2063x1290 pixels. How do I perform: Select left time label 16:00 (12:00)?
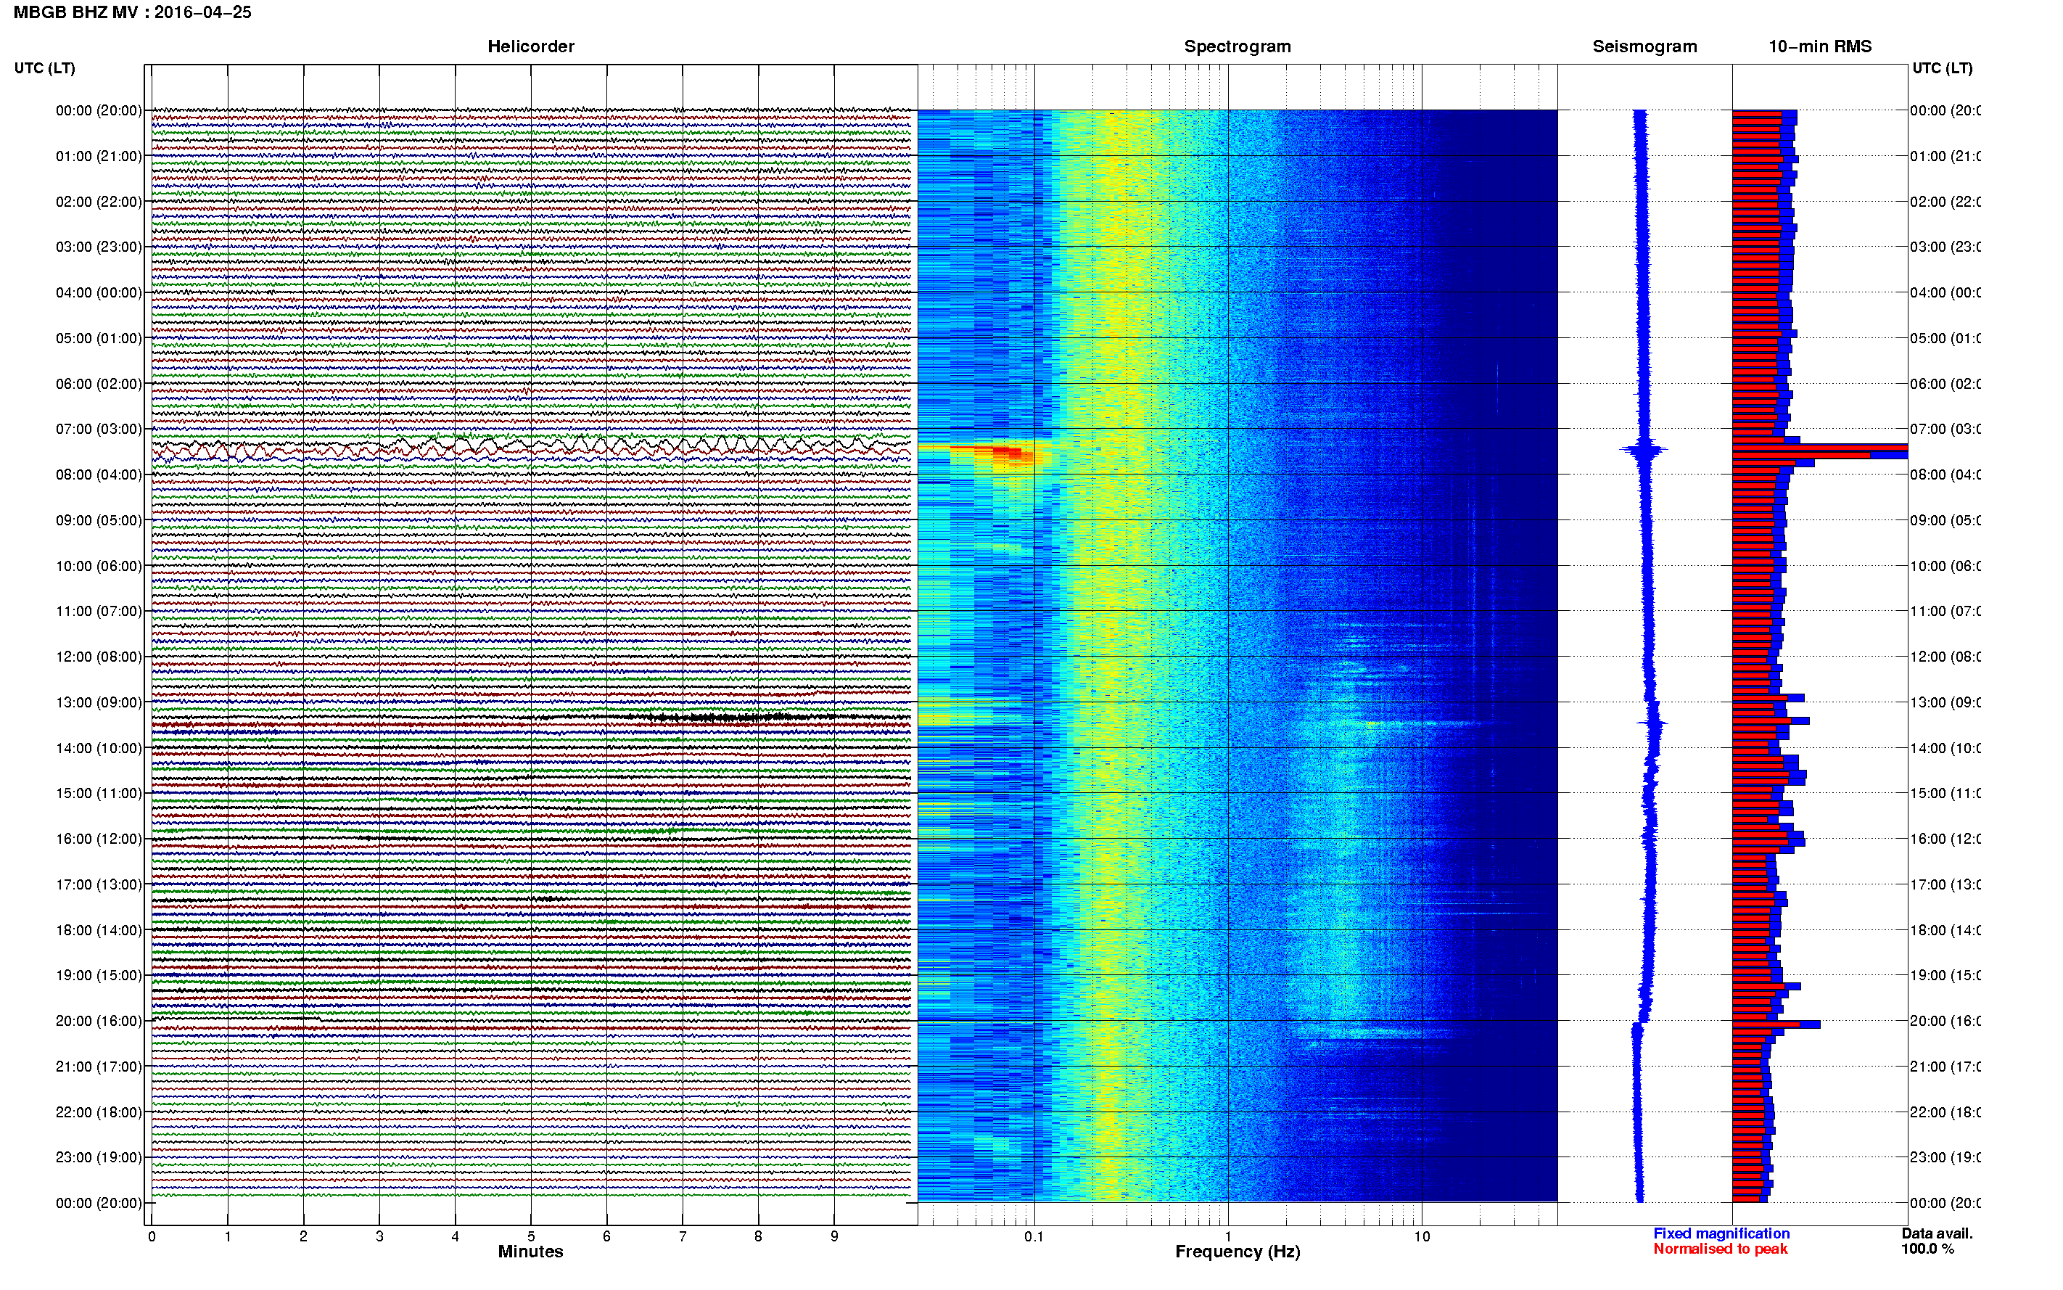pyautogui.click(x=99, y=839)
